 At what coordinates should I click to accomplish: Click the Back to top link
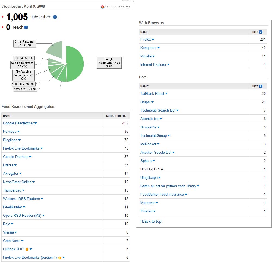click(150, 221)
